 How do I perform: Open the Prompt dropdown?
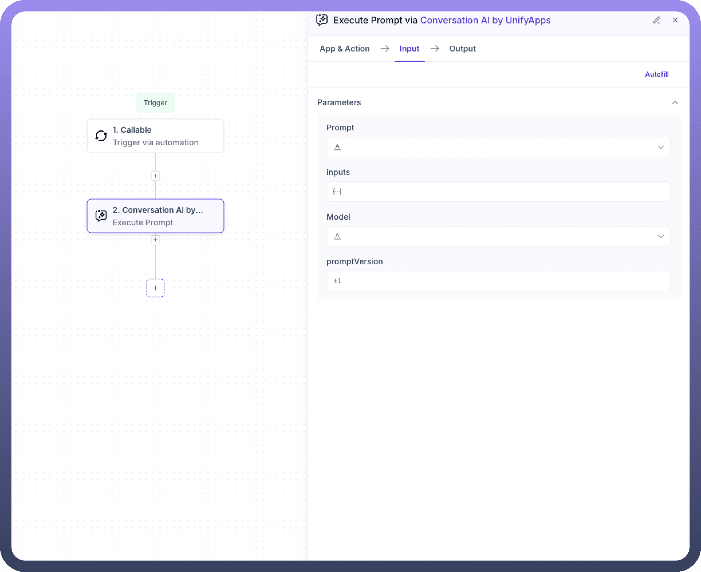660,147
